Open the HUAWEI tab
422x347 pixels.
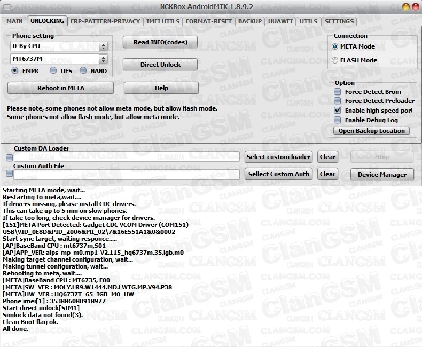[x=280, y=21]
